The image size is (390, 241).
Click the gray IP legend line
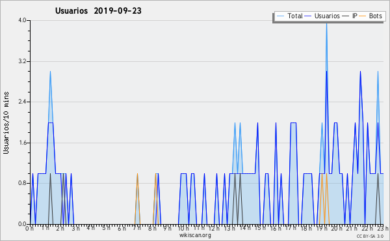[x=346, y=16]
